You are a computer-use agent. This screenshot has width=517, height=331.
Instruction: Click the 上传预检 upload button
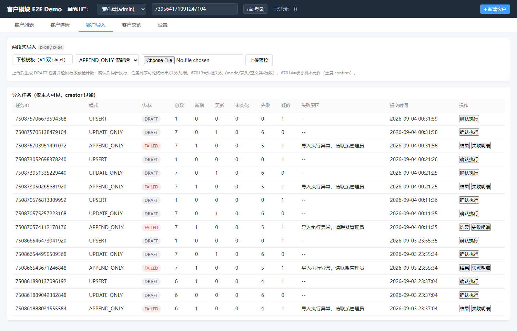click(x=259, y=60)
